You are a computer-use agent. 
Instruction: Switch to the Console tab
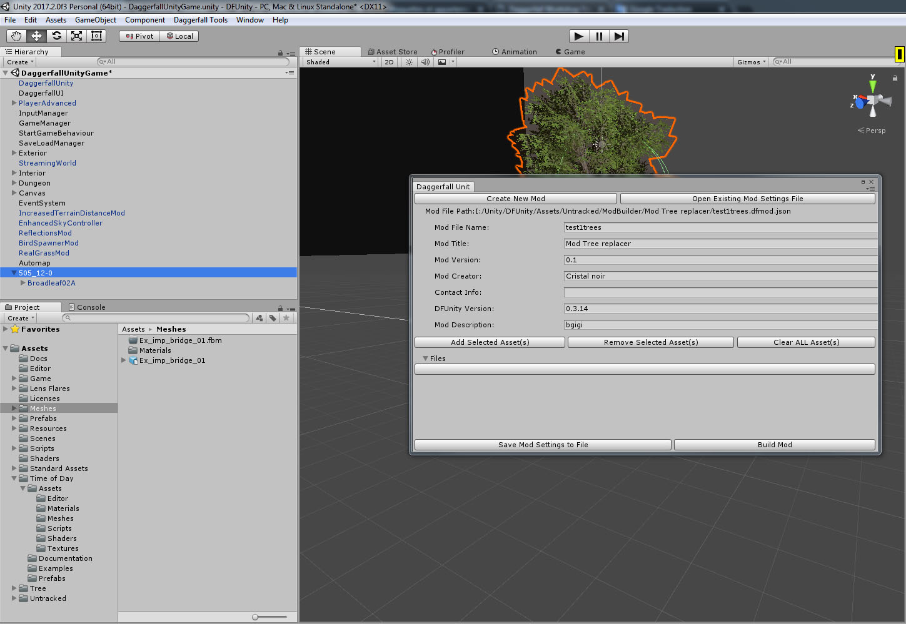86,307
